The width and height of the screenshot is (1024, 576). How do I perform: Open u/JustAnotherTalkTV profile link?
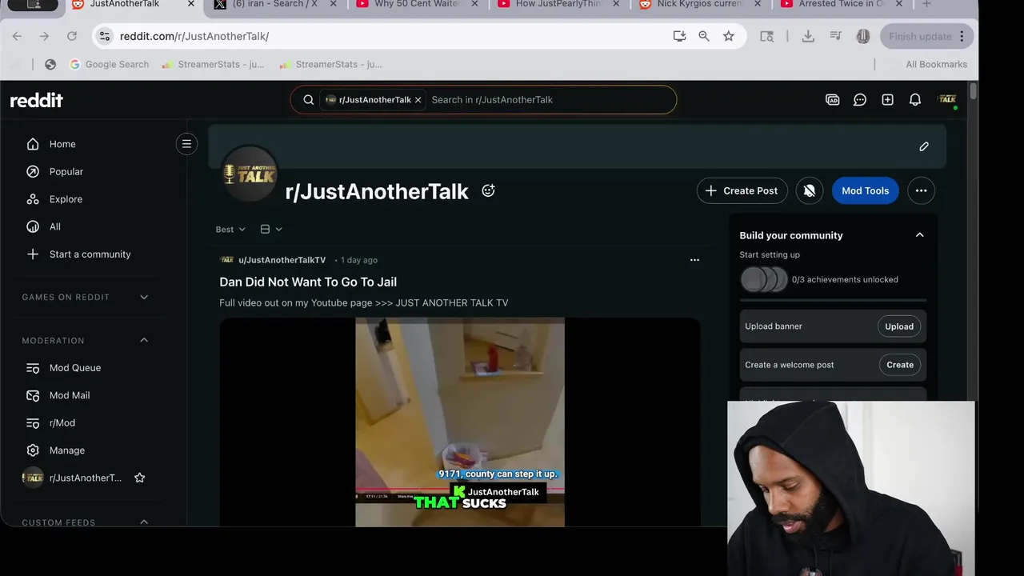click(282, 260)
